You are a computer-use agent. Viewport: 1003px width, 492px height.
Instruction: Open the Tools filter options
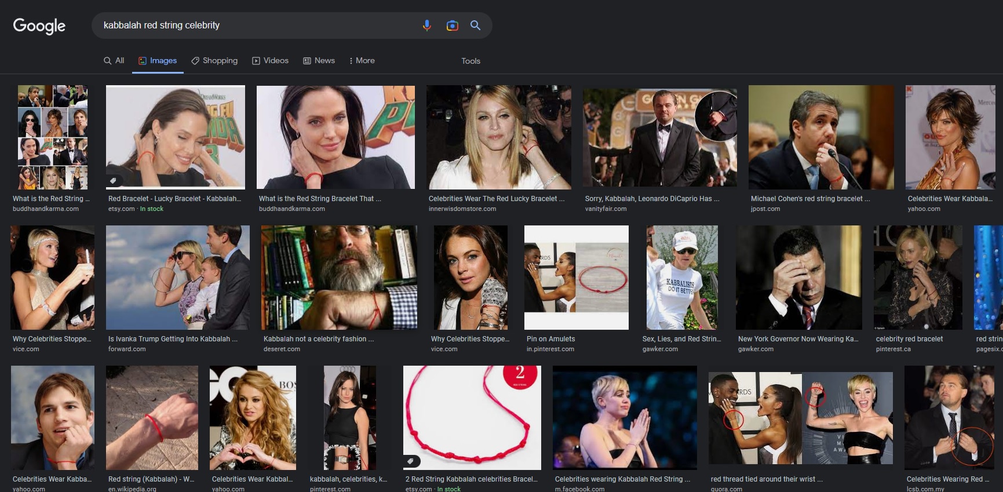tap(471, 61)
